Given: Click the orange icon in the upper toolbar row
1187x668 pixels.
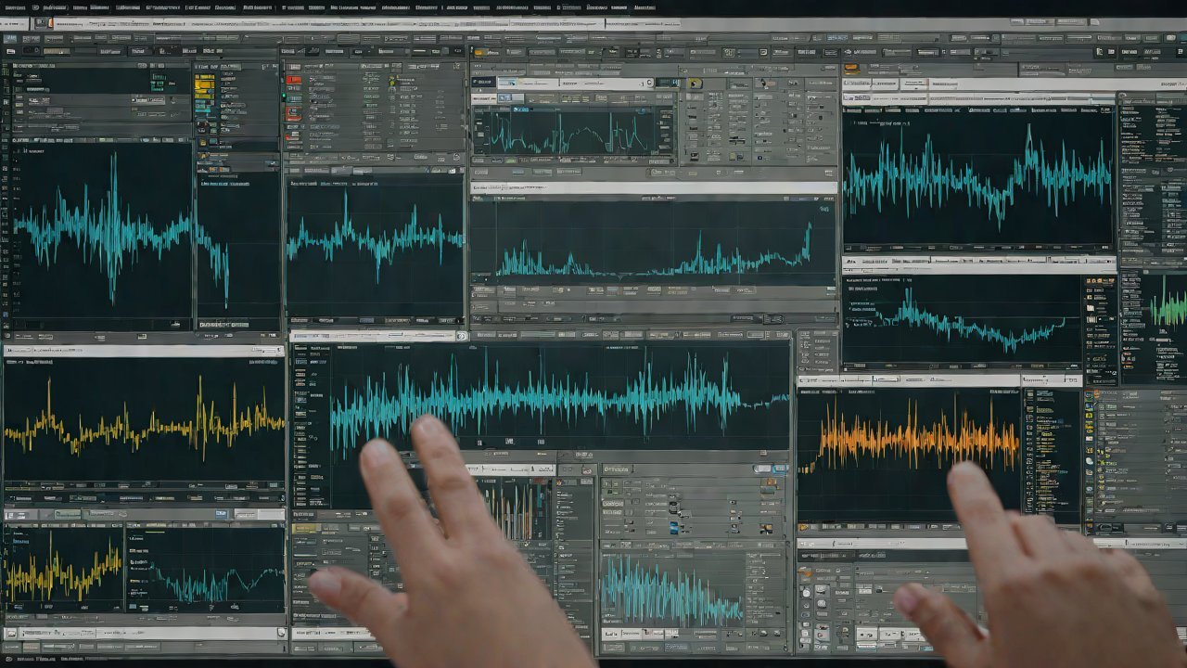Looking at the screenshot, I should 479,53.
